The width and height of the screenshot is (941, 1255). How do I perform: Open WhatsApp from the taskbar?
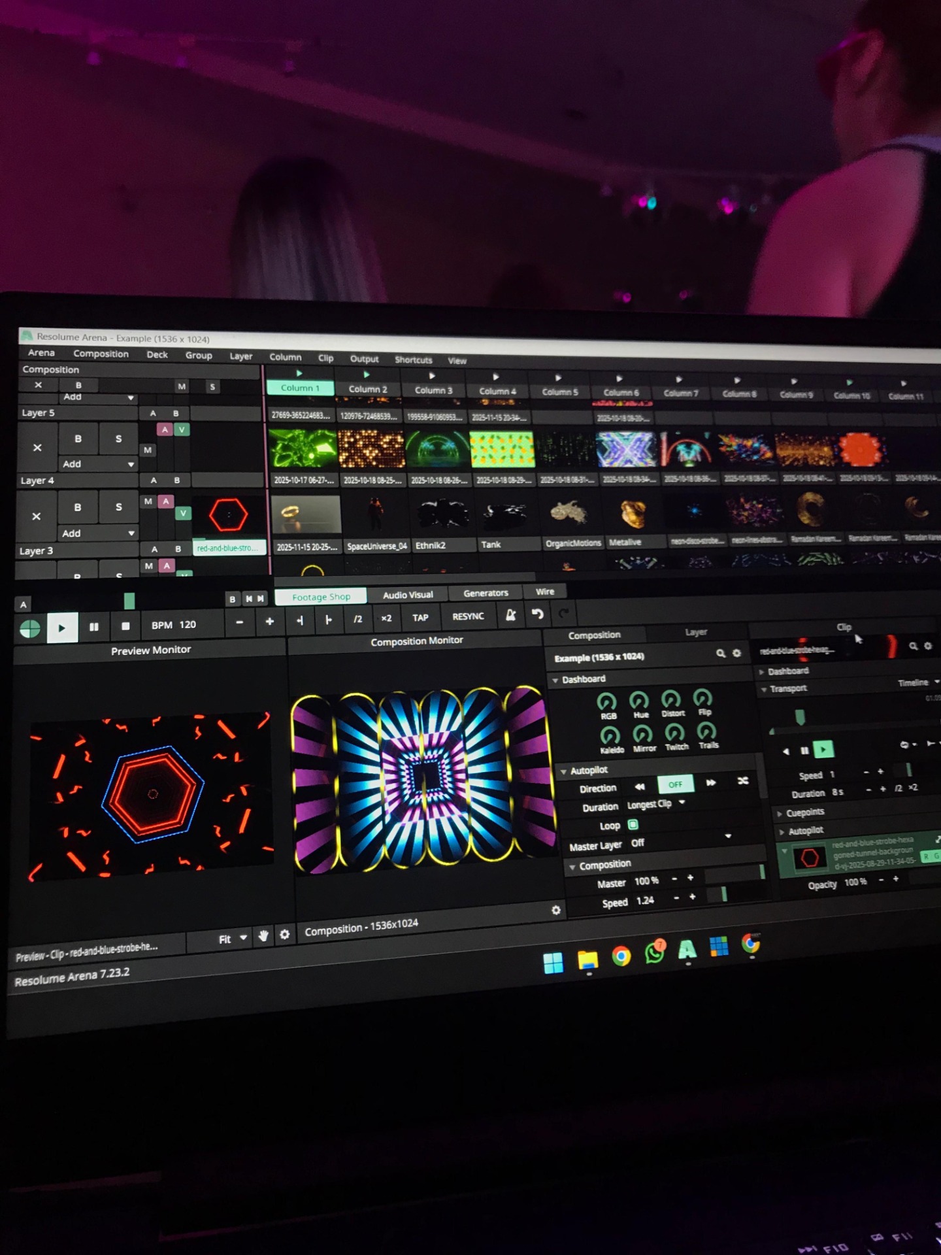[x=654, y=952]
